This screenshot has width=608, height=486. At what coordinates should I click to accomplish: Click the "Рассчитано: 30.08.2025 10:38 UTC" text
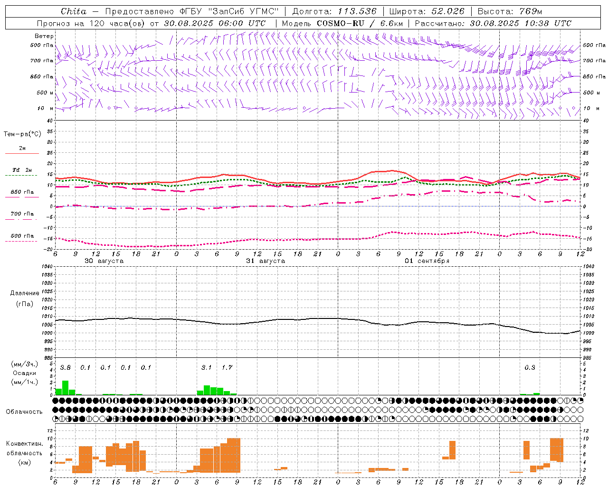[x=494, y=23]
